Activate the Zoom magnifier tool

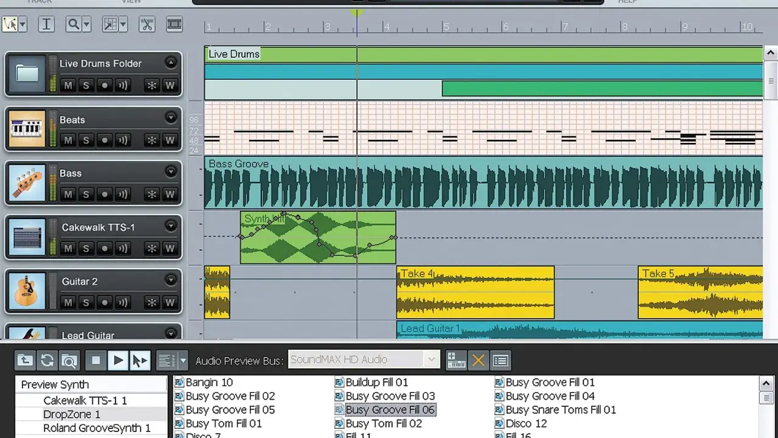click(74, 24)
